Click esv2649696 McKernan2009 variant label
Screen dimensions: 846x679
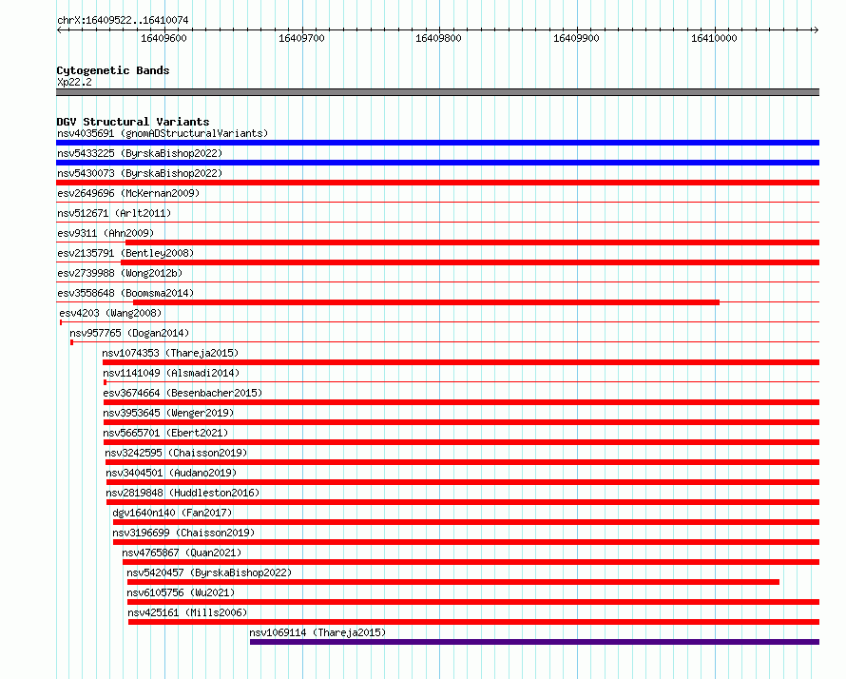pos(128,193)
